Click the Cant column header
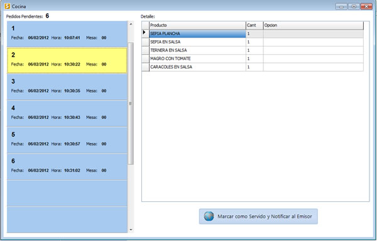 [x=254, y=25]
